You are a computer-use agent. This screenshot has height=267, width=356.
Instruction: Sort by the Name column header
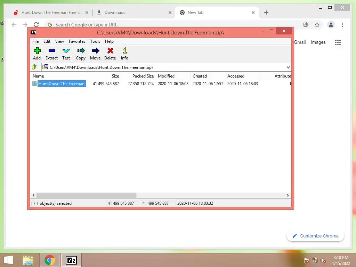pos(58,76)
